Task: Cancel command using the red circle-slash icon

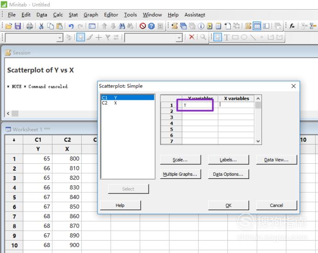Action: 142,26
